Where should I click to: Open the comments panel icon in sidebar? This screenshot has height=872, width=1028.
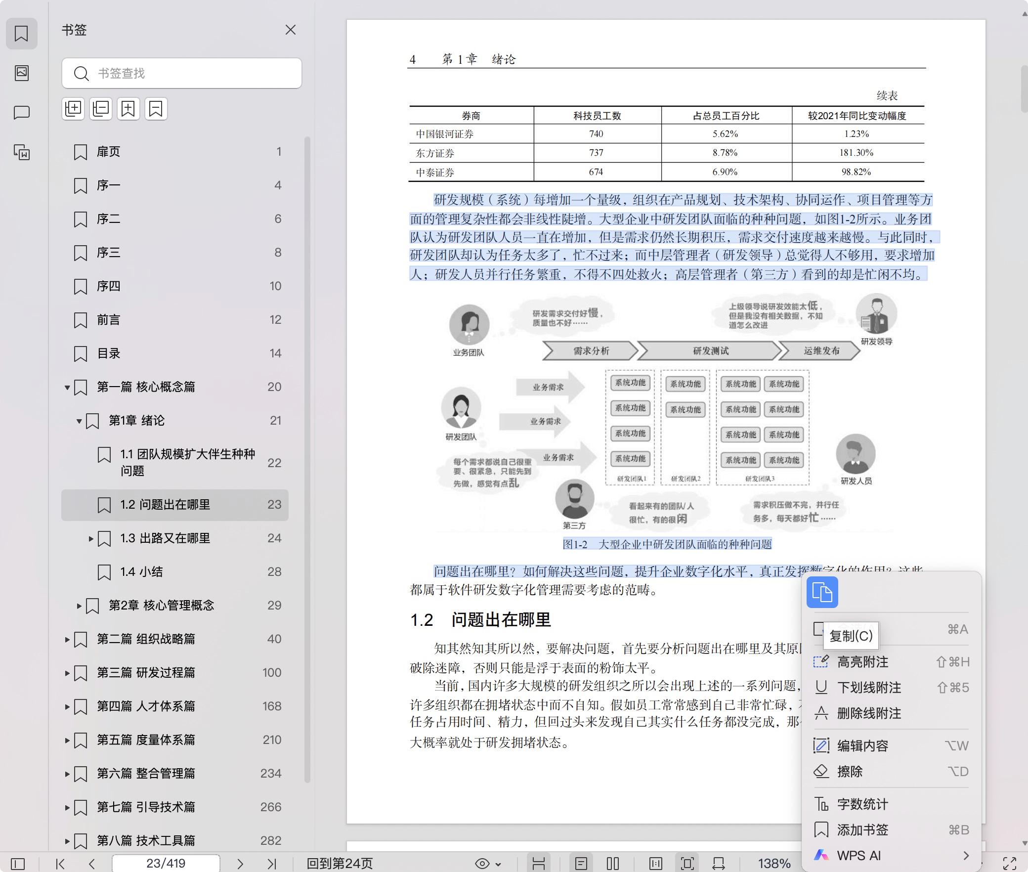[x=22, y=113]
